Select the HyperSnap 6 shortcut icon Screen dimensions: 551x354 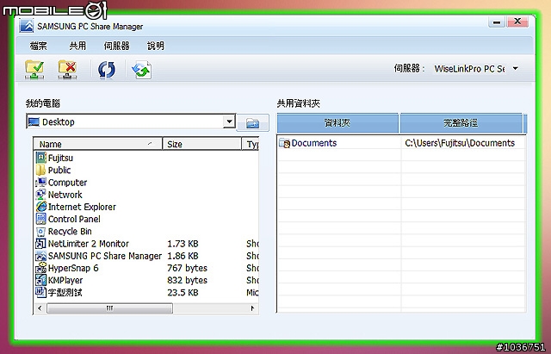pos(40,268)
